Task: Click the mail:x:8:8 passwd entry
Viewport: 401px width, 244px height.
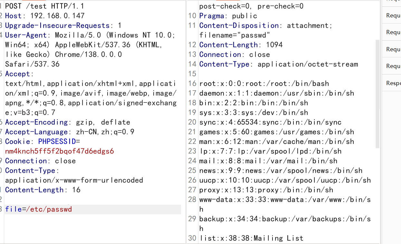Action: click(x=268, y=161)
